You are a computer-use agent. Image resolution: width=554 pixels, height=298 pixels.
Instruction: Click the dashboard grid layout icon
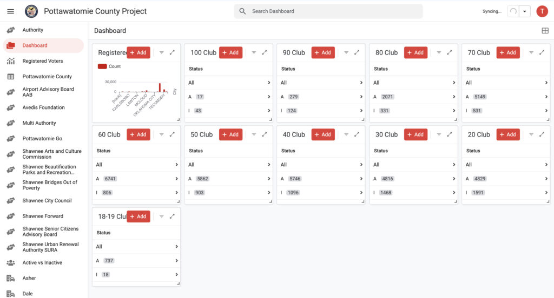point(545,31)
